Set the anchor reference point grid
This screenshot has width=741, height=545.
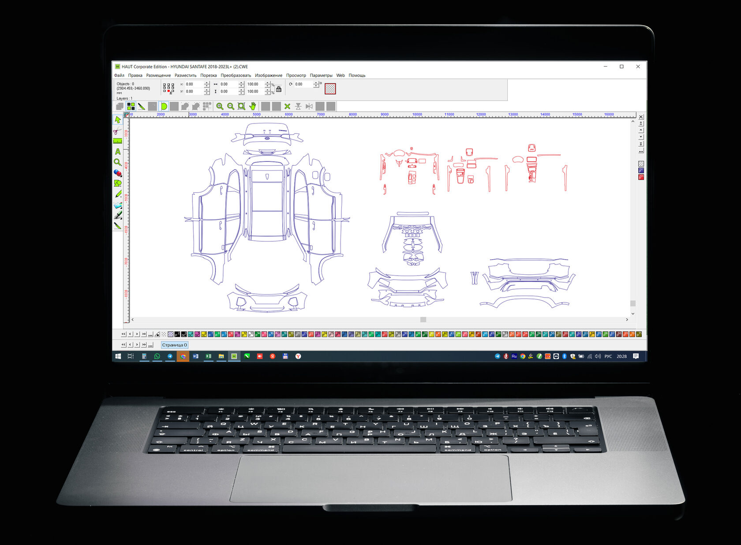(168, 88)
